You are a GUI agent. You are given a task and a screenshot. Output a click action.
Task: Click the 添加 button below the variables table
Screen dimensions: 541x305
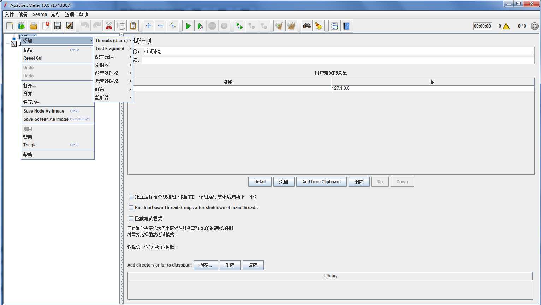284,182
